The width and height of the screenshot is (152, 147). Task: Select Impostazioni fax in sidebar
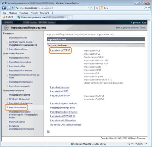(x=17, y=66)
